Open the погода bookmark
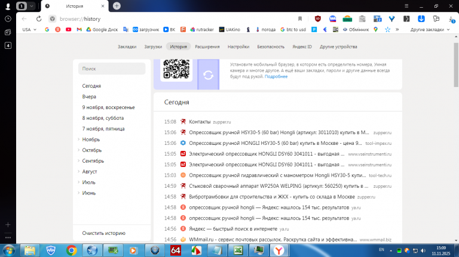This screenshot has width=459, height=257. pos(265,29)
